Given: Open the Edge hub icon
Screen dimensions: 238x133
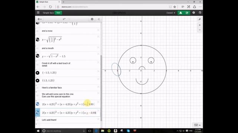Looking at the screenshot, I should pos(183,7).
